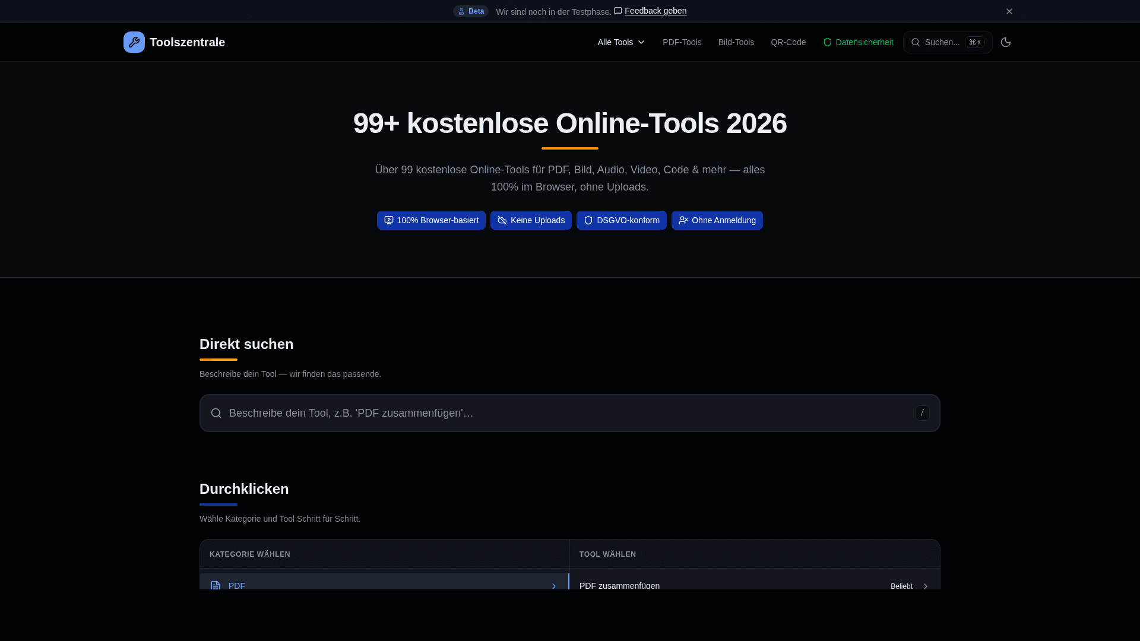Click the Beta flask badge
This screenshot has width=1140, height=641.
pos(471,11)
